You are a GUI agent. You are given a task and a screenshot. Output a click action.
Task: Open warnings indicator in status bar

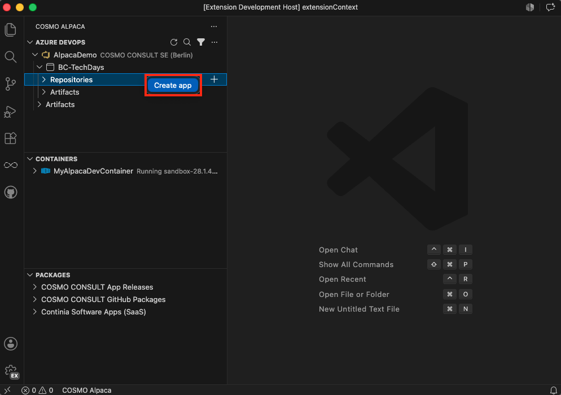(46, 390)
